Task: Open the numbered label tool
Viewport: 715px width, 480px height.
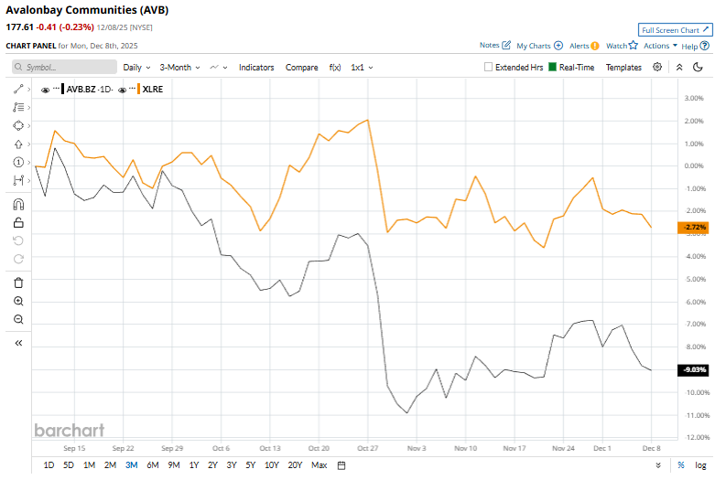Action: tap(18, 162)
